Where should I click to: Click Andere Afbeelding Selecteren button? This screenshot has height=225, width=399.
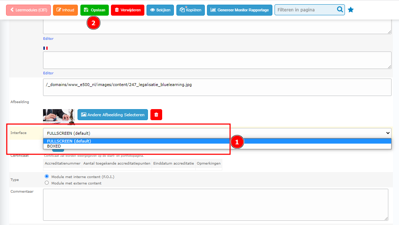point(113,115)
